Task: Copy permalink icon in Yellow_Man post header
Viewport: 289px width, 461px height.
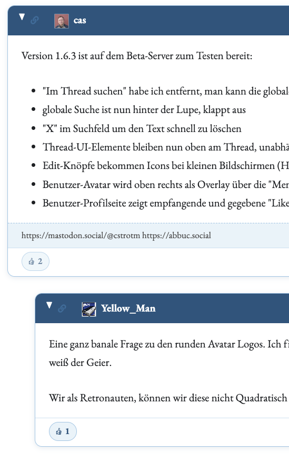Action: pos(62,308)
